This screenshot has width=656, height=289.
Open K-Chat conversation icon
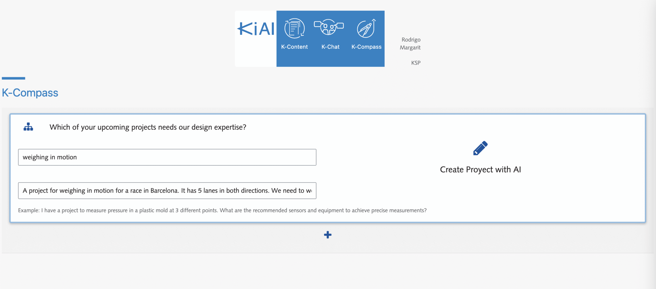pos(329,27)
